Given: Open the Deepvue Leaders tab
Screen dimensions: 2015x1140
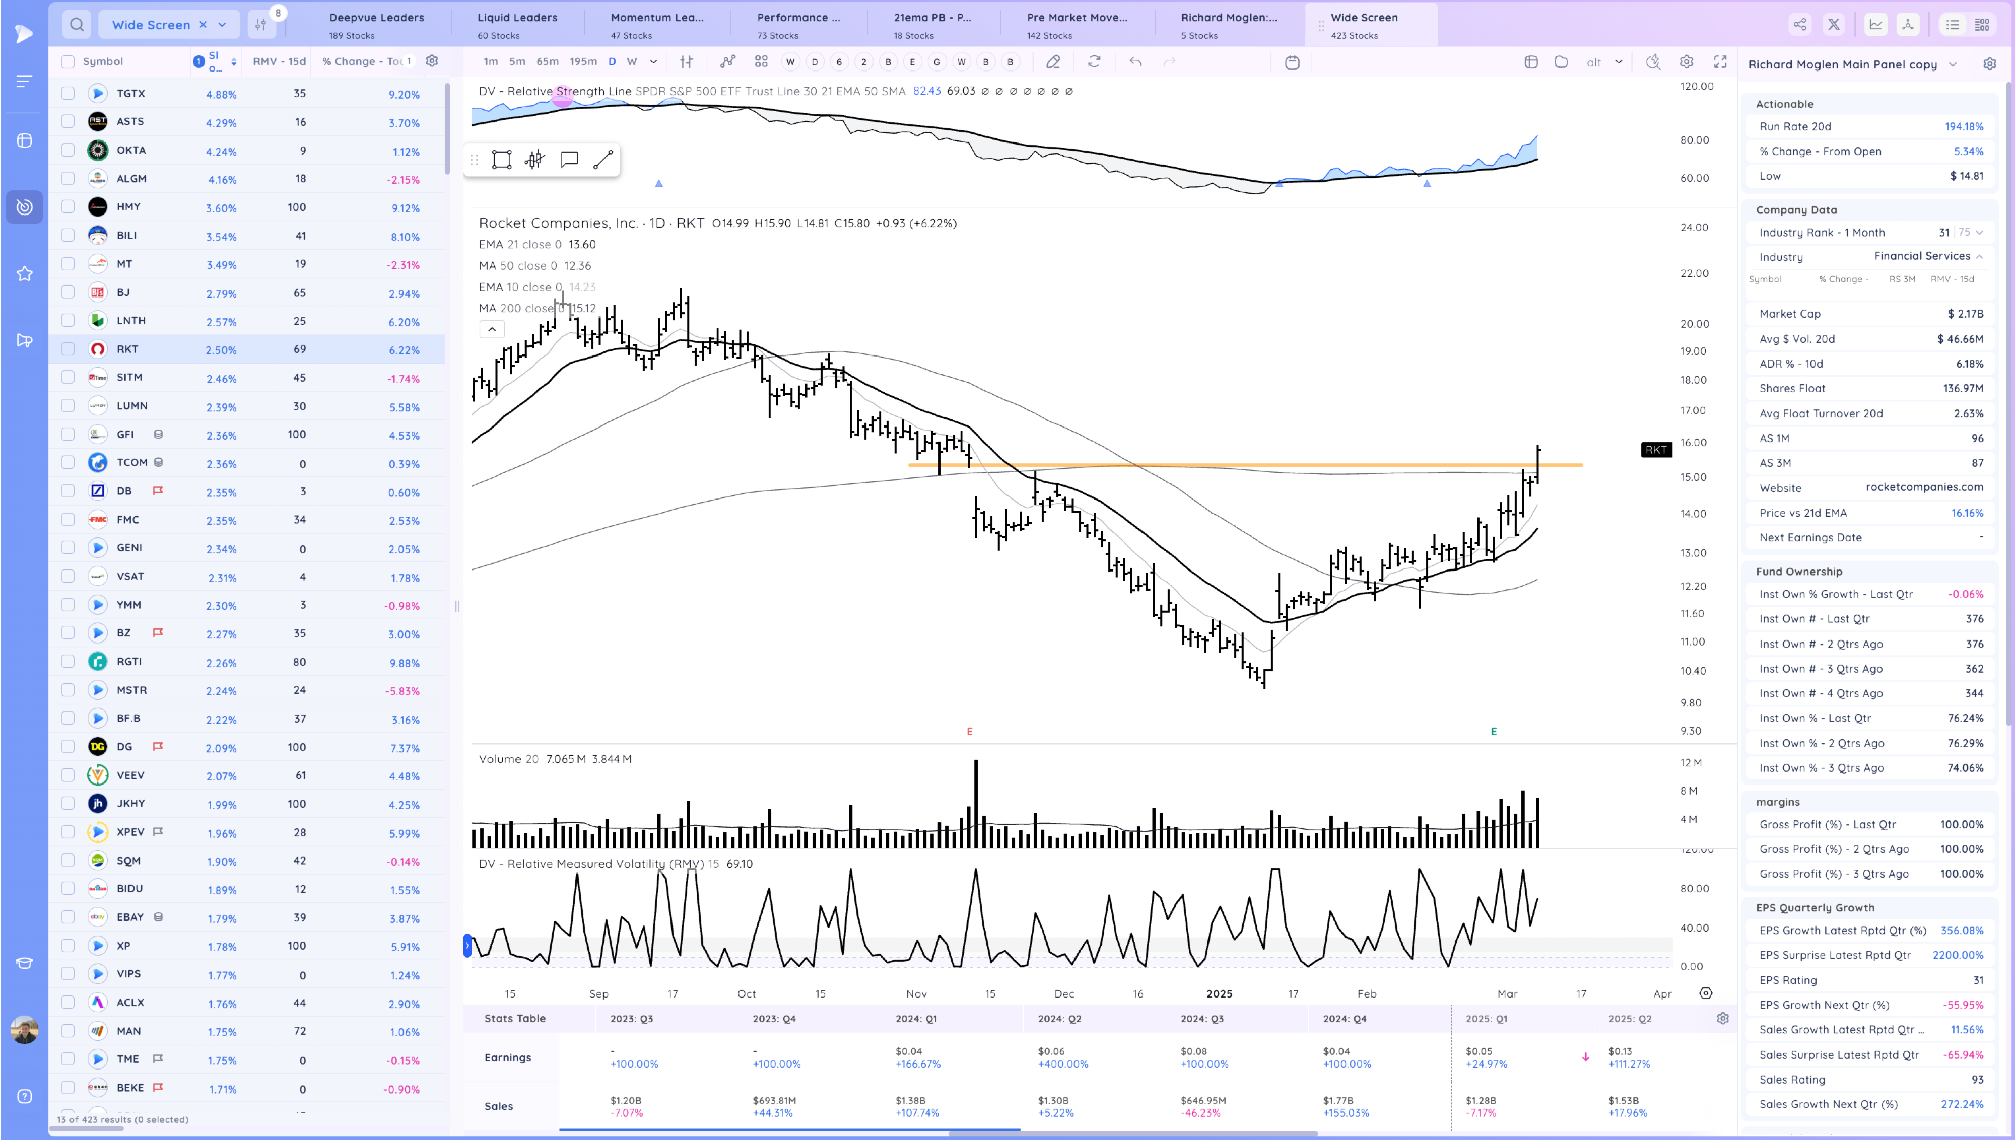Looking at the screenshot, I should coord(377,25).
